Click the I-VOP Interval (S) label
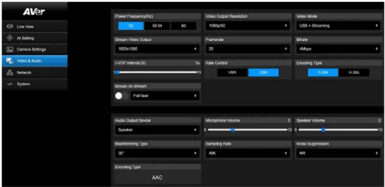 click(x=130, y=63)
